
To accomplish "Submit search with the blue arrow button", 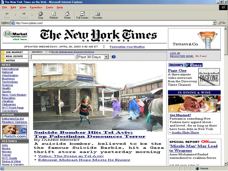I will pos(114,57).
